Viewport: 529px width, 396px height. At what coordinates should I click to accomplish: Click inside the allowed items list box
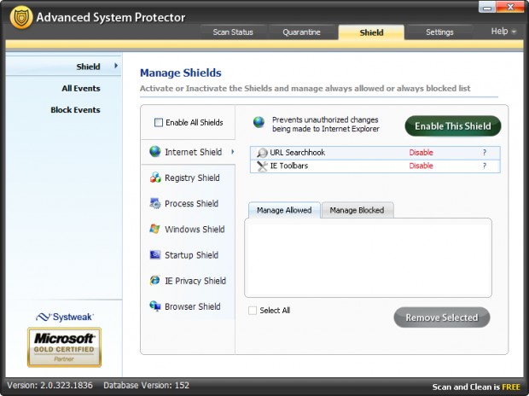(368, 258)
